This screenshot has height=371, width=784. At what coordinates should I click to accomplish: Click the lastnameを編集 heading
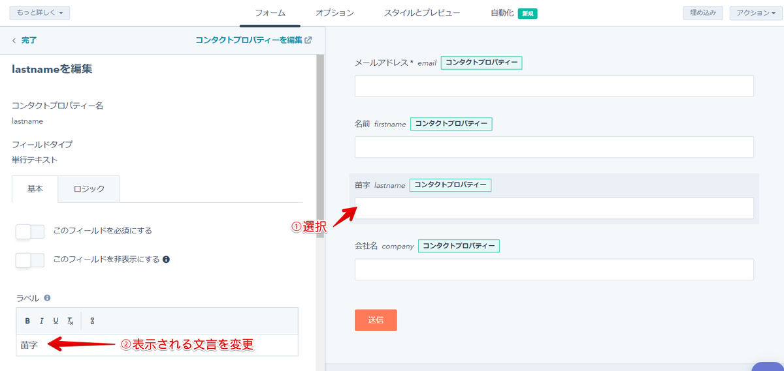(52, 69)
